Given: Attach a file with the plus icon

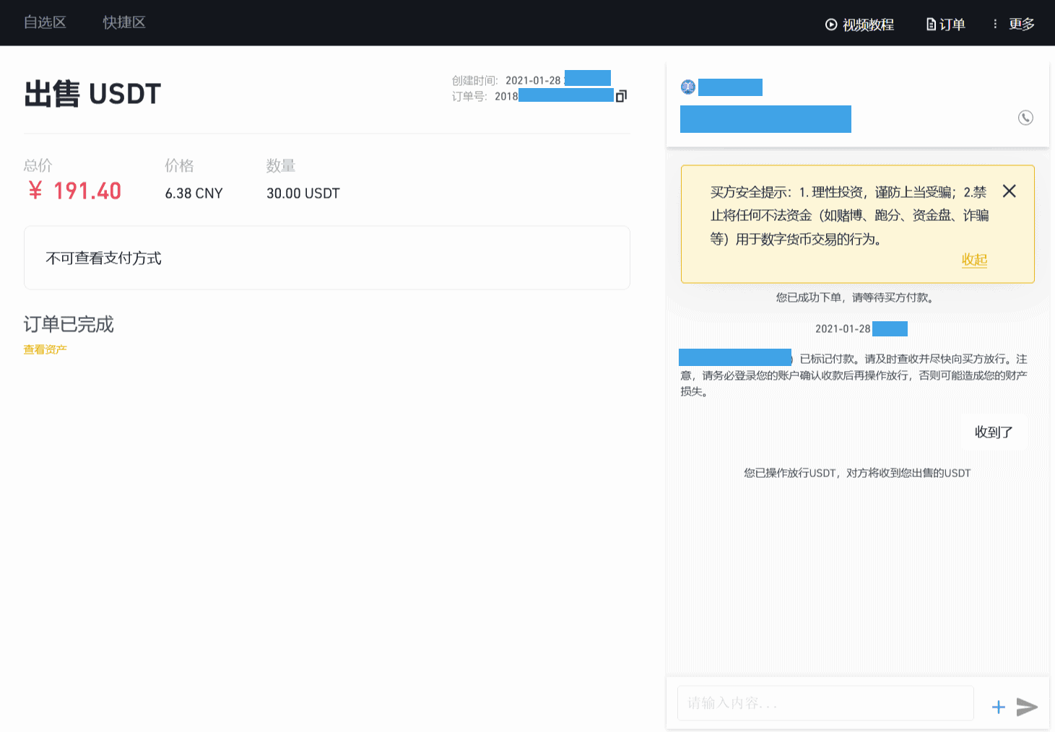Looking at the screenshot, I should coord(999,707).
